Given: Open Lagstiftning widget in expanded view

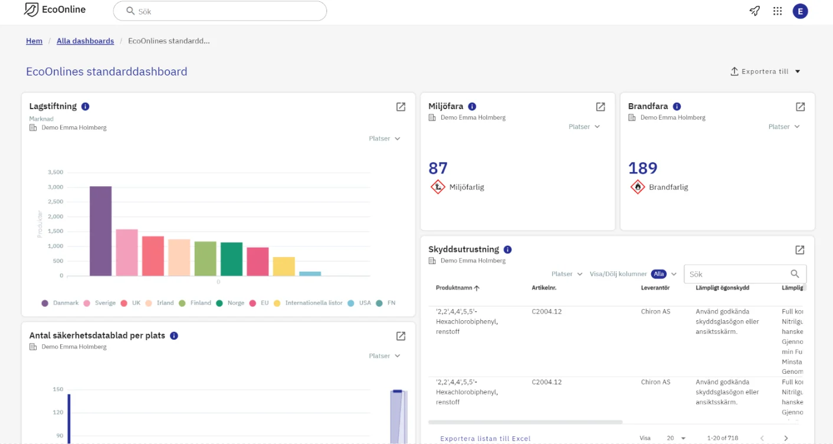Looking at the screenshot, I should point(401,107).
